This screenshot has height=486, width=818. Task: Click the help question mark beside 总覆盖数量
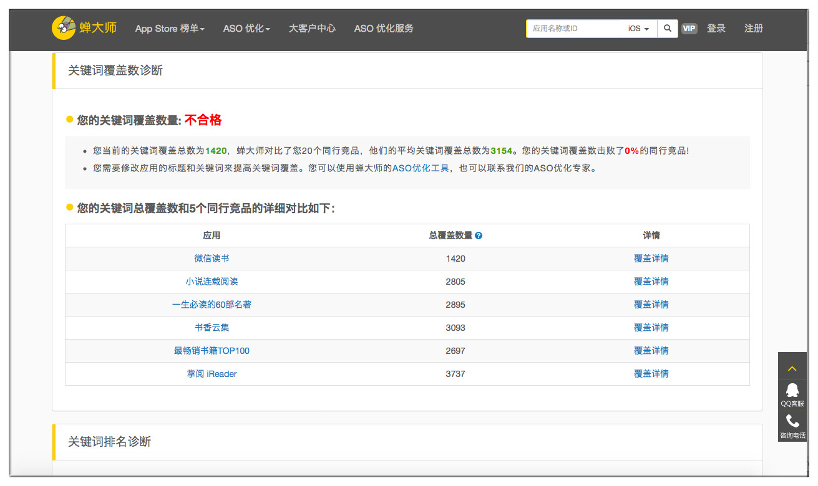[479, 236]
